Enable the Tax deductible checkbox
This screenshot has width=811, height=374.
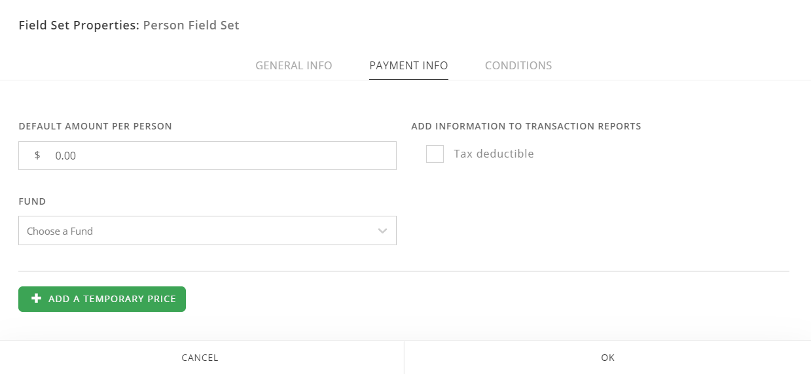point(435,154)
